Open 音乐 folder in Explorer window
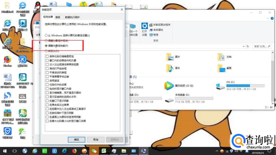Image resolution: width=276 pixels, height=155 pixels. point(173,68)
